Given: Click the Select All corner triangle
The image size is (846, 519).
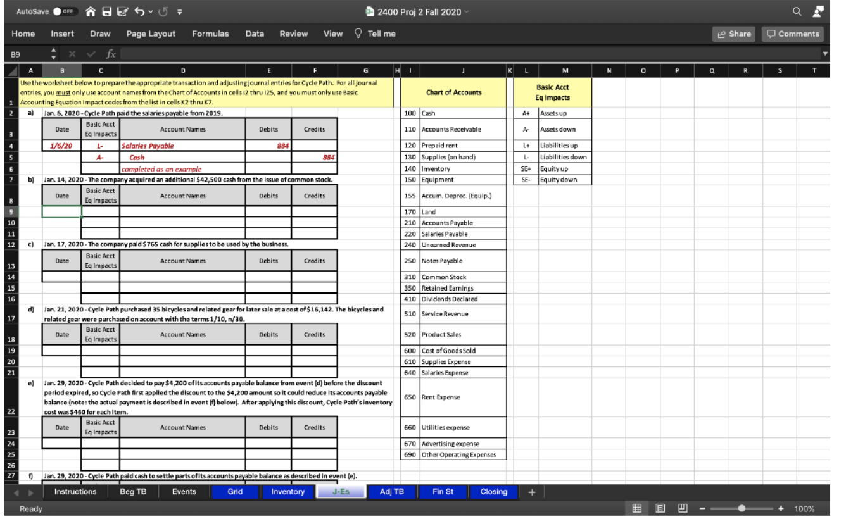Looking at the screenshot, I should 11,72.
